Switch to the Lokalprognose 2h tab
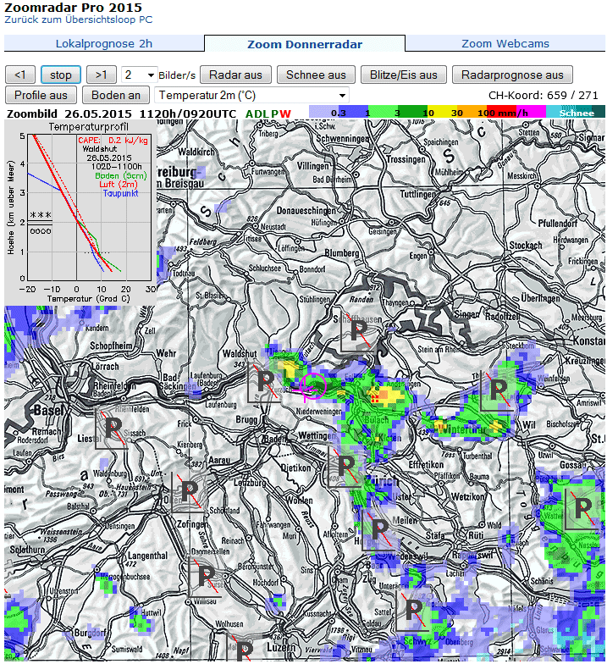Viewport: 607px width, 664px height. point(104,44)
